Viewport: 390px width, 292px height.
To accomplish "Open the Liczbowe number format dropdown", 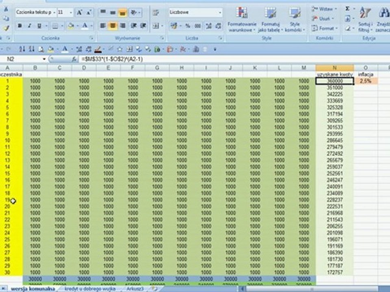I will point(220,12).
